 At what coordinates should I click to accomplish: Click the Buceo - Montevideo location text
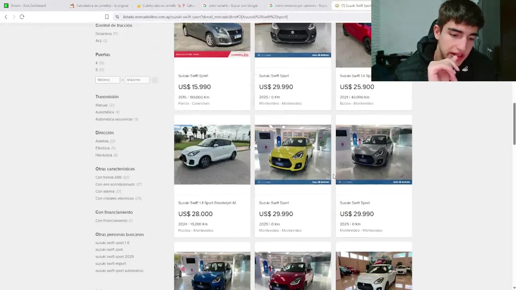tap(356, 104)
